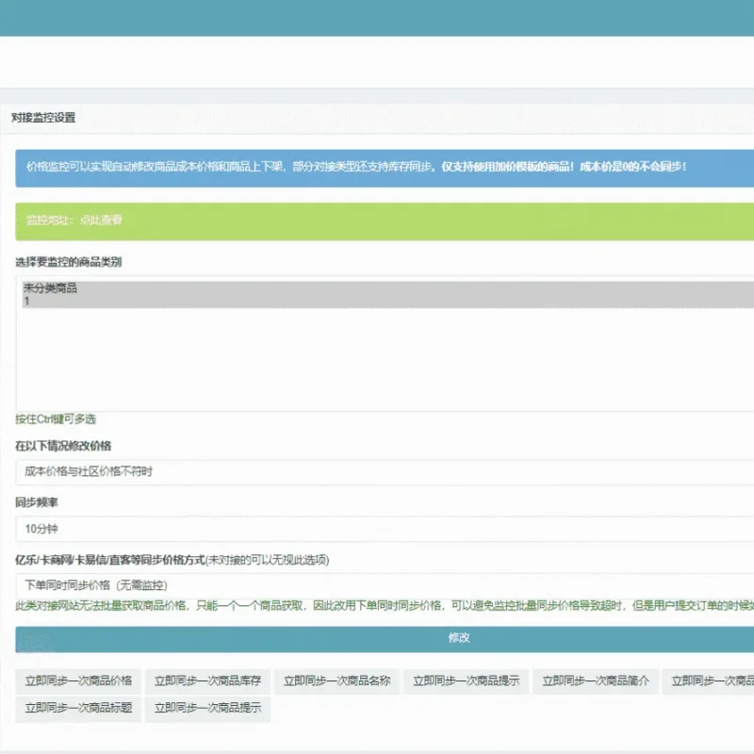Open the 同步频率 dropdown showing 10分钟

pyautogui.click(x=385, y=529)
